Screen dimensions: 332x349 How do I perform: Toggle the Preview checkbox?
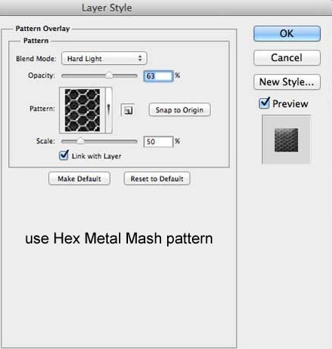(264, 103)
